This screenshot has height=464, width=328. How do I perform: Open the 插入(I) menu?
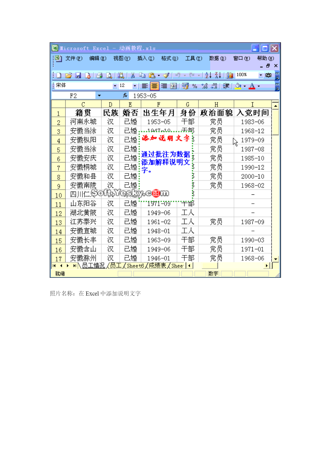(146, 58)
